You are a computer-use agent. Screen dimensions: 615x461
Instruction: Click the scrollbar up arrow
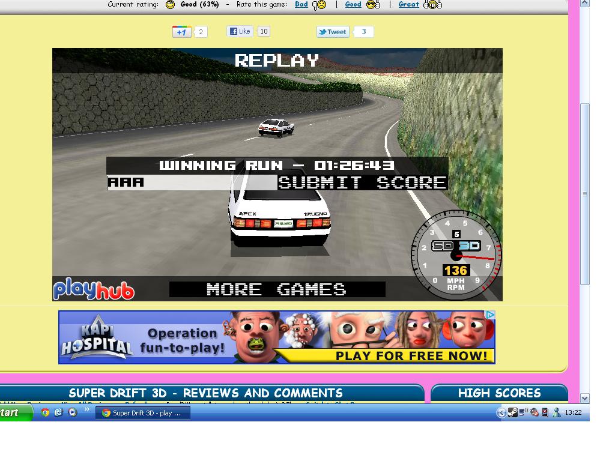coord(584,3)
